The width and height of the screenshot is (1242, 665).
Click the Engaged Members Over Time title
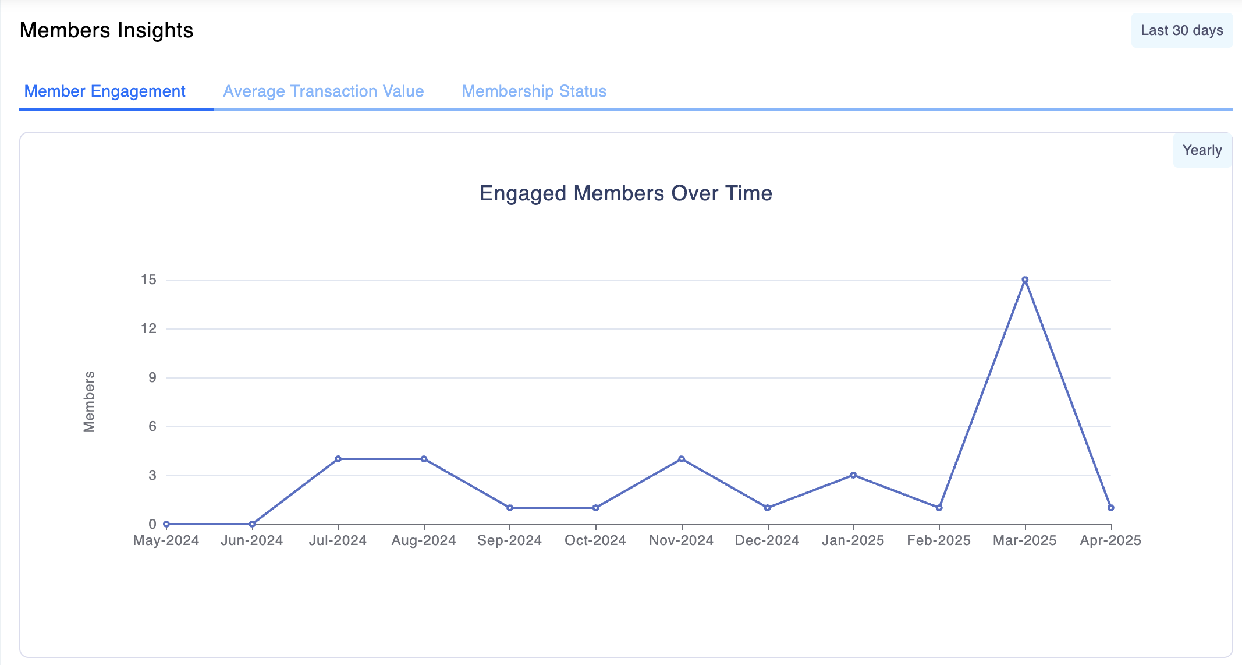[626, 193]
